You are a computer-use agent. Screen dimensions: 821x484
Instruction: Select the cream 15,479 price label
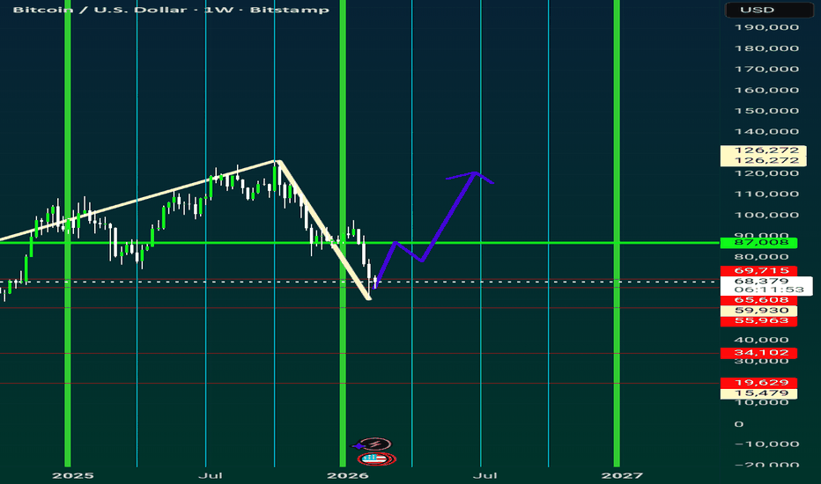(x=758, y=393)
